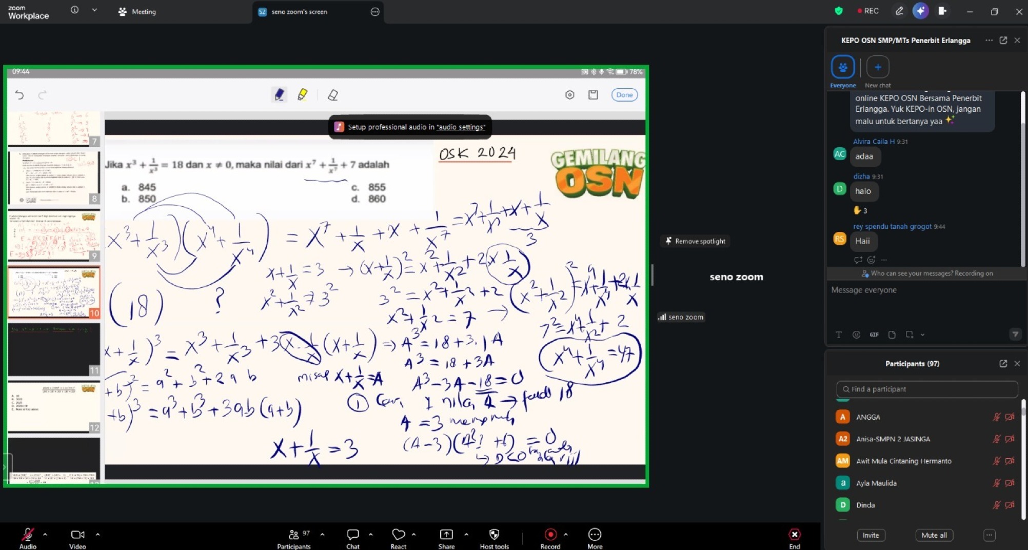This screenshot has width=1028, height=550.
Task: Click the Done button in the note toolbar
Action: pos(624,95)
